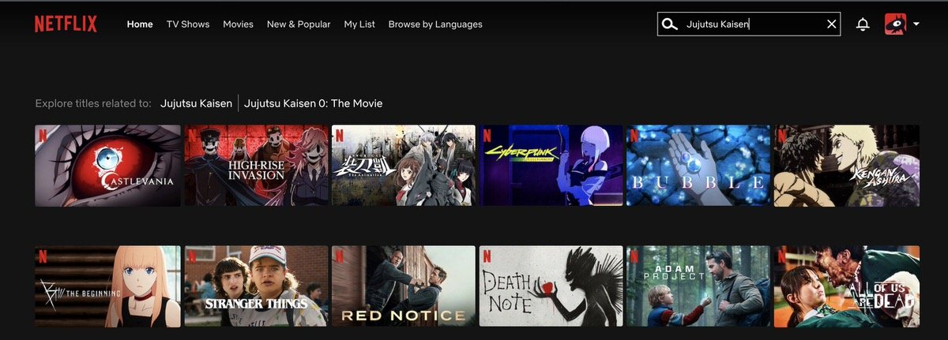Expand the profile dropdown arrow

click(x=916, y=24)
